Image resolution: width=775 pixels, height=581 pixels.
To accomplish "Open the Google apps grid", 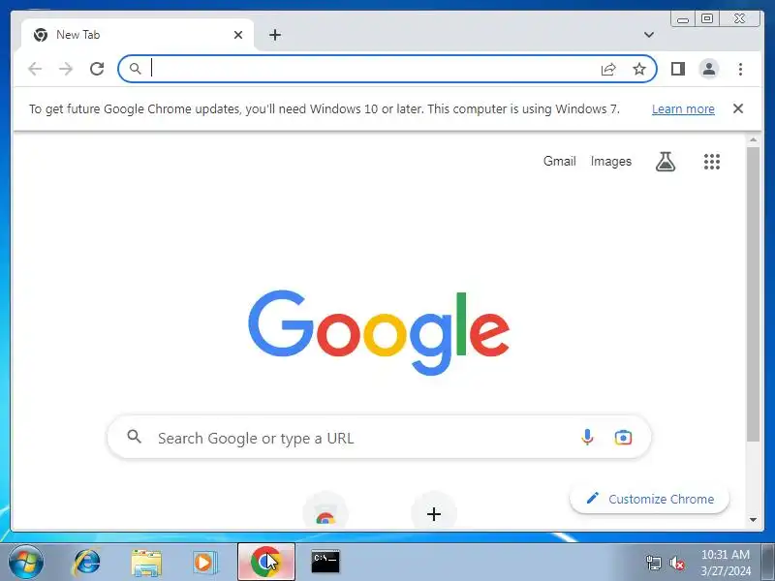I will pyautogui.click(x=712, y=161).
